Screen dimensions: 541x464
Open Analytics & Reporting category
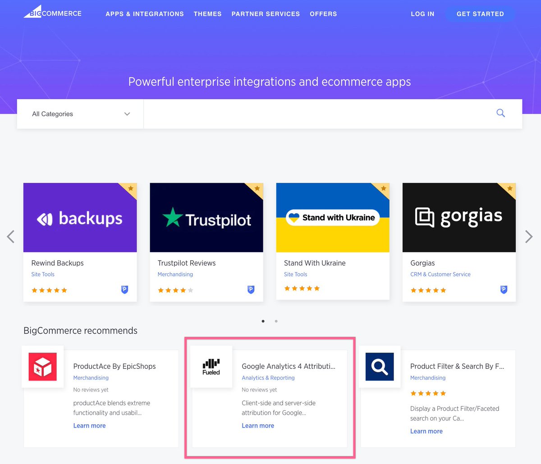click(268, 378)
